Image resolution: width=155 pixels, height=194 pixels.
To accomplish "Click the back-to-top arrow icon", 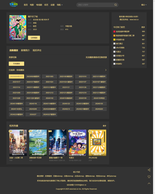I will (x=149, y=183).
